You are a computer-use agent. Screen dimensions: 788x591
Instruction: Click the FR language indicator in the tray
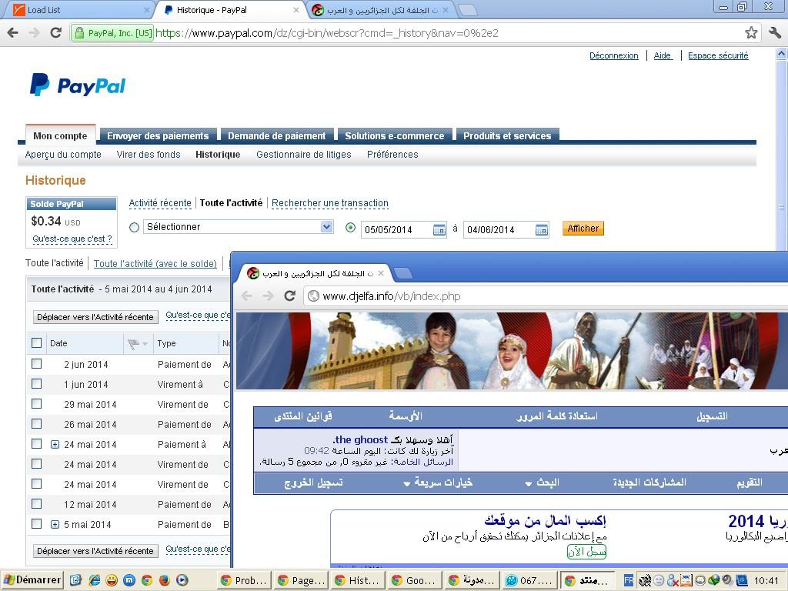pos(628,580)
